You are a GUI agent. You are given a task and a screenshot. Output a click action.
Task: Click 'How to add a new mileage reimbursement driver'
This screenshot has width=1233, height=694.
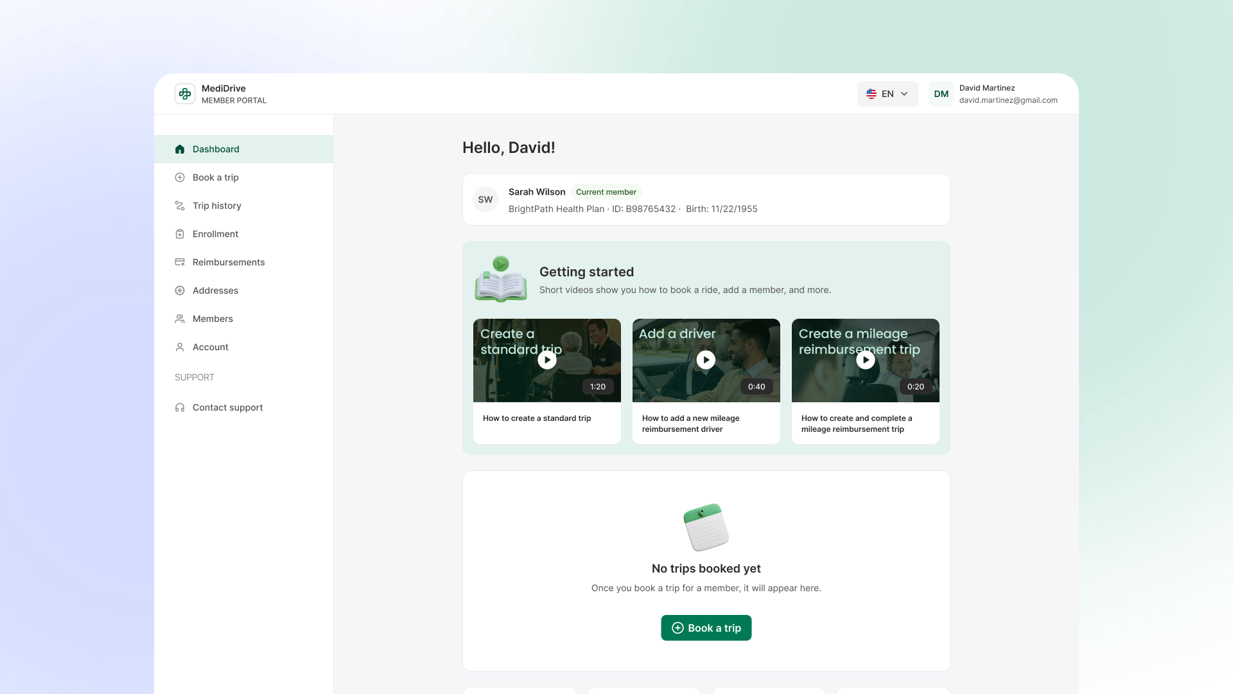pyautogui.click(x=691, y=423)
